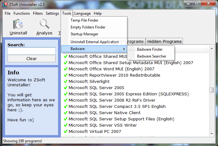The height and width of the screenshot is (146, 218).
Task: Open the File menu
Action: pyautogui.click(x=8, y=13)
